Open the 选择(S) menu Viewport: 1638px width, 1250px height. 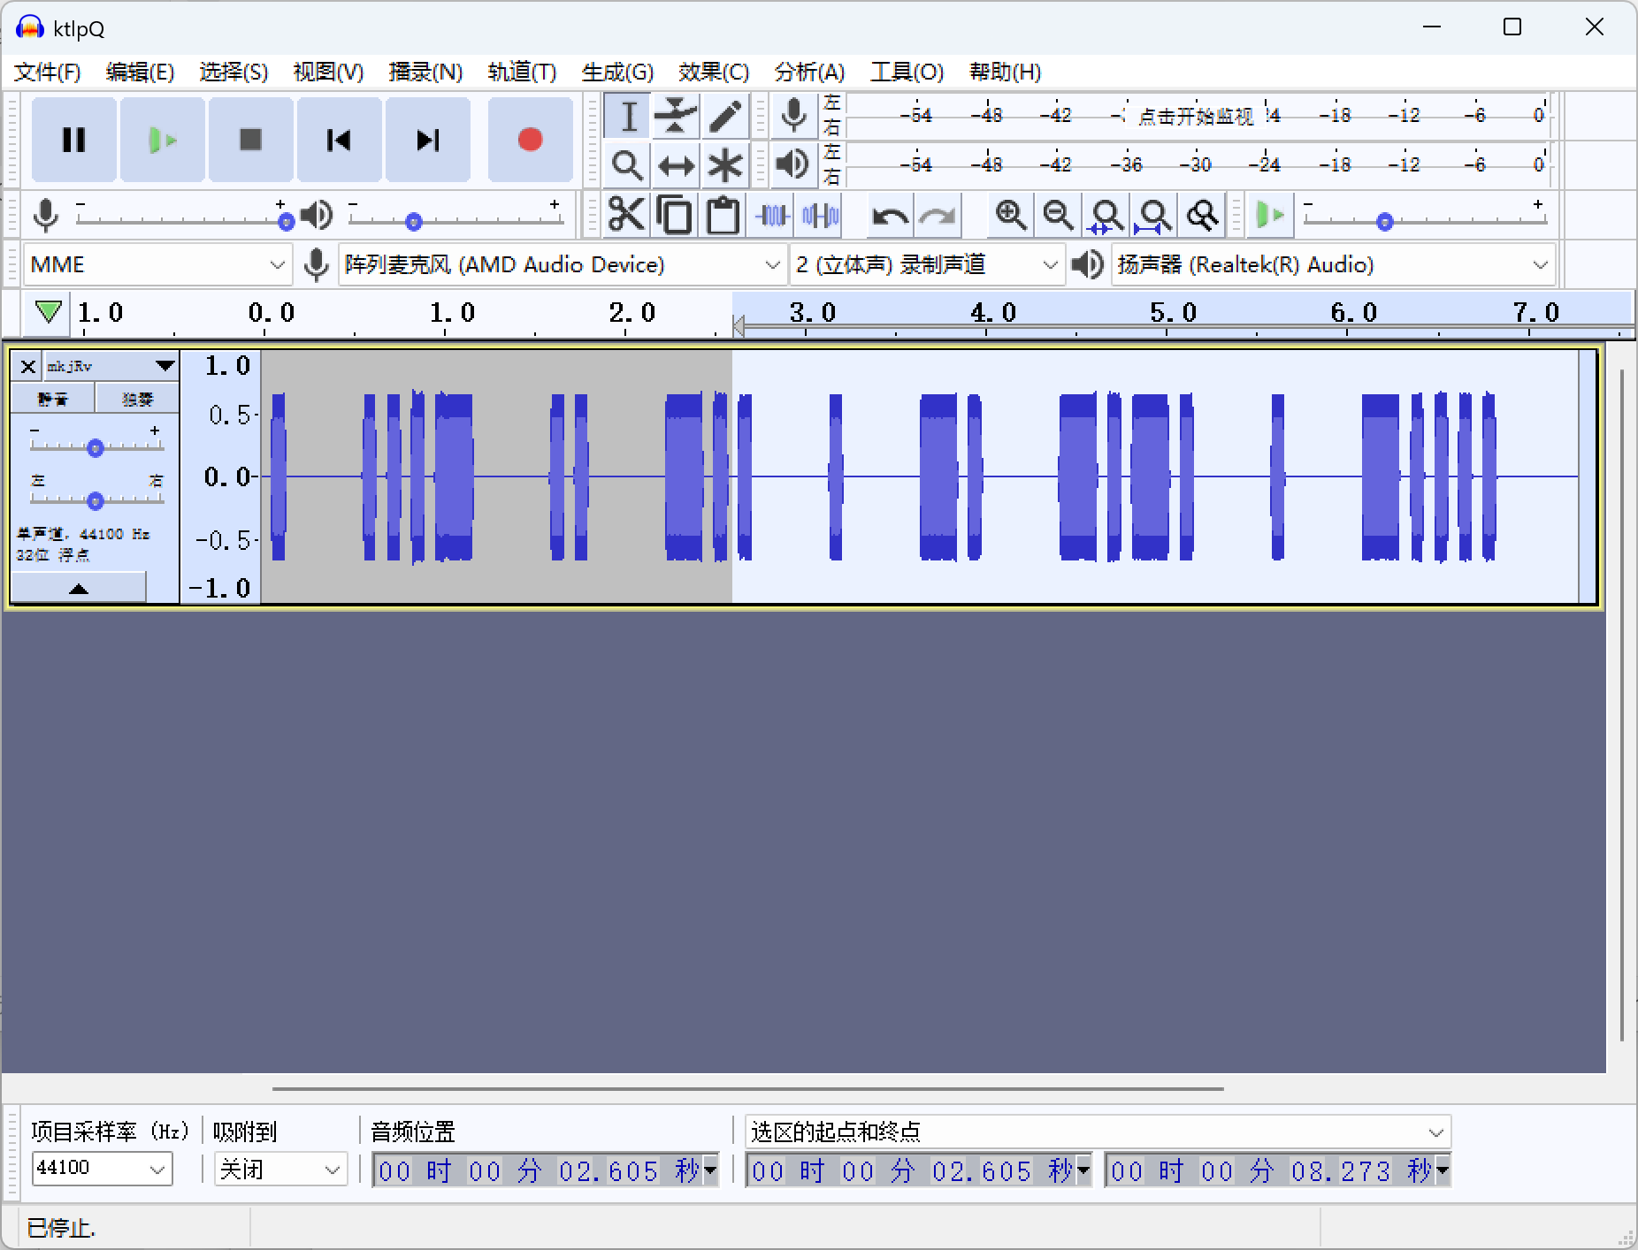233,72
